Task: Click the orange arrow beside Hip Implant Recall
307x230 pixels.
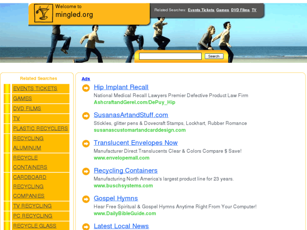Action: (x=86, y=88)
